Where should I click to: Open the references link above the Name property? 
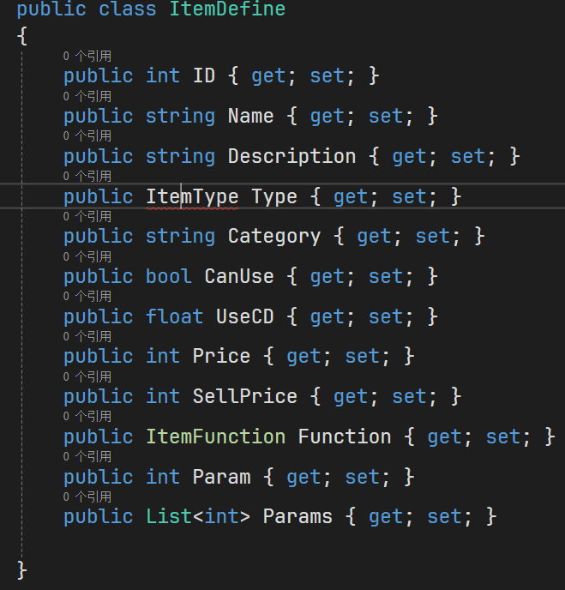click(x=87, y=96)
